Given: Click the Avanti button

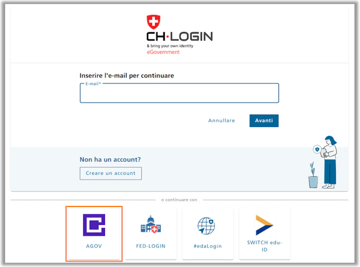Looking at the screenshot, I should pyautogui.click(x=264, y=120).
